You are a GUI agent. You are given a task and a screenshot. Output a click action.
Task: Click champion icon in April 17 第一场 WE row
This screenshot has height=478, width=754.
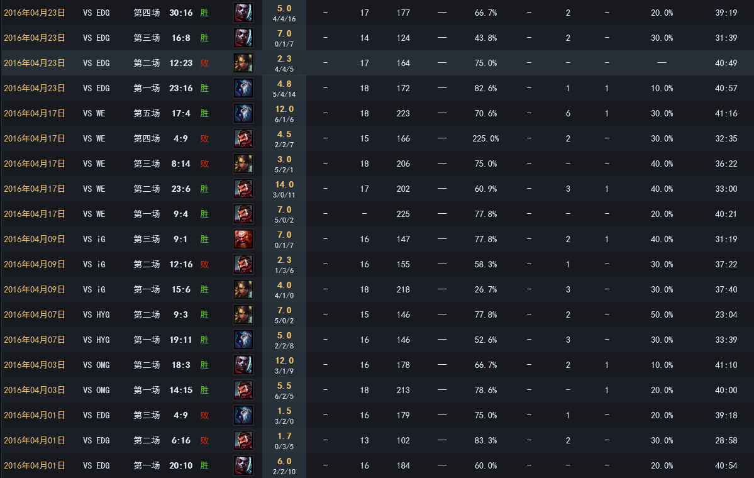click(x=243, y=214)
